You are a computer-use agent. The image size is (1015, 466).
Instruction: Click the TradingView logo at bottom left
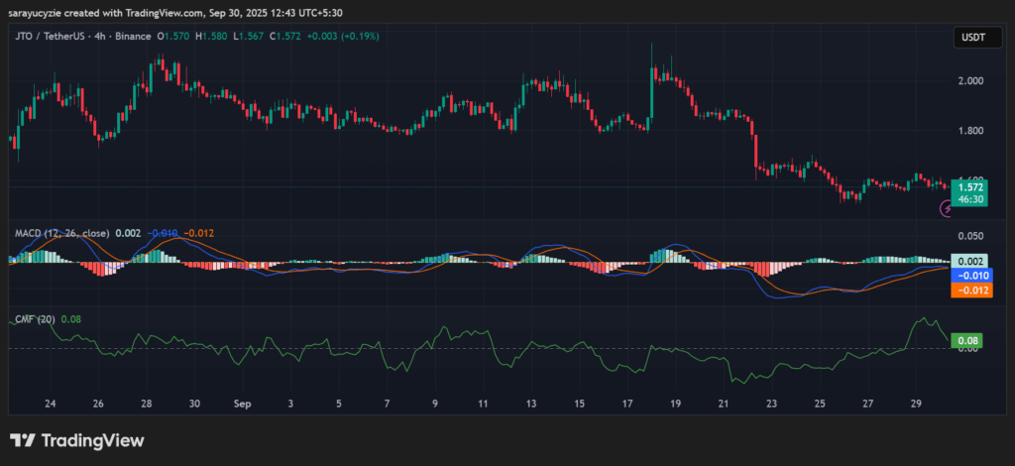(76, 440)
